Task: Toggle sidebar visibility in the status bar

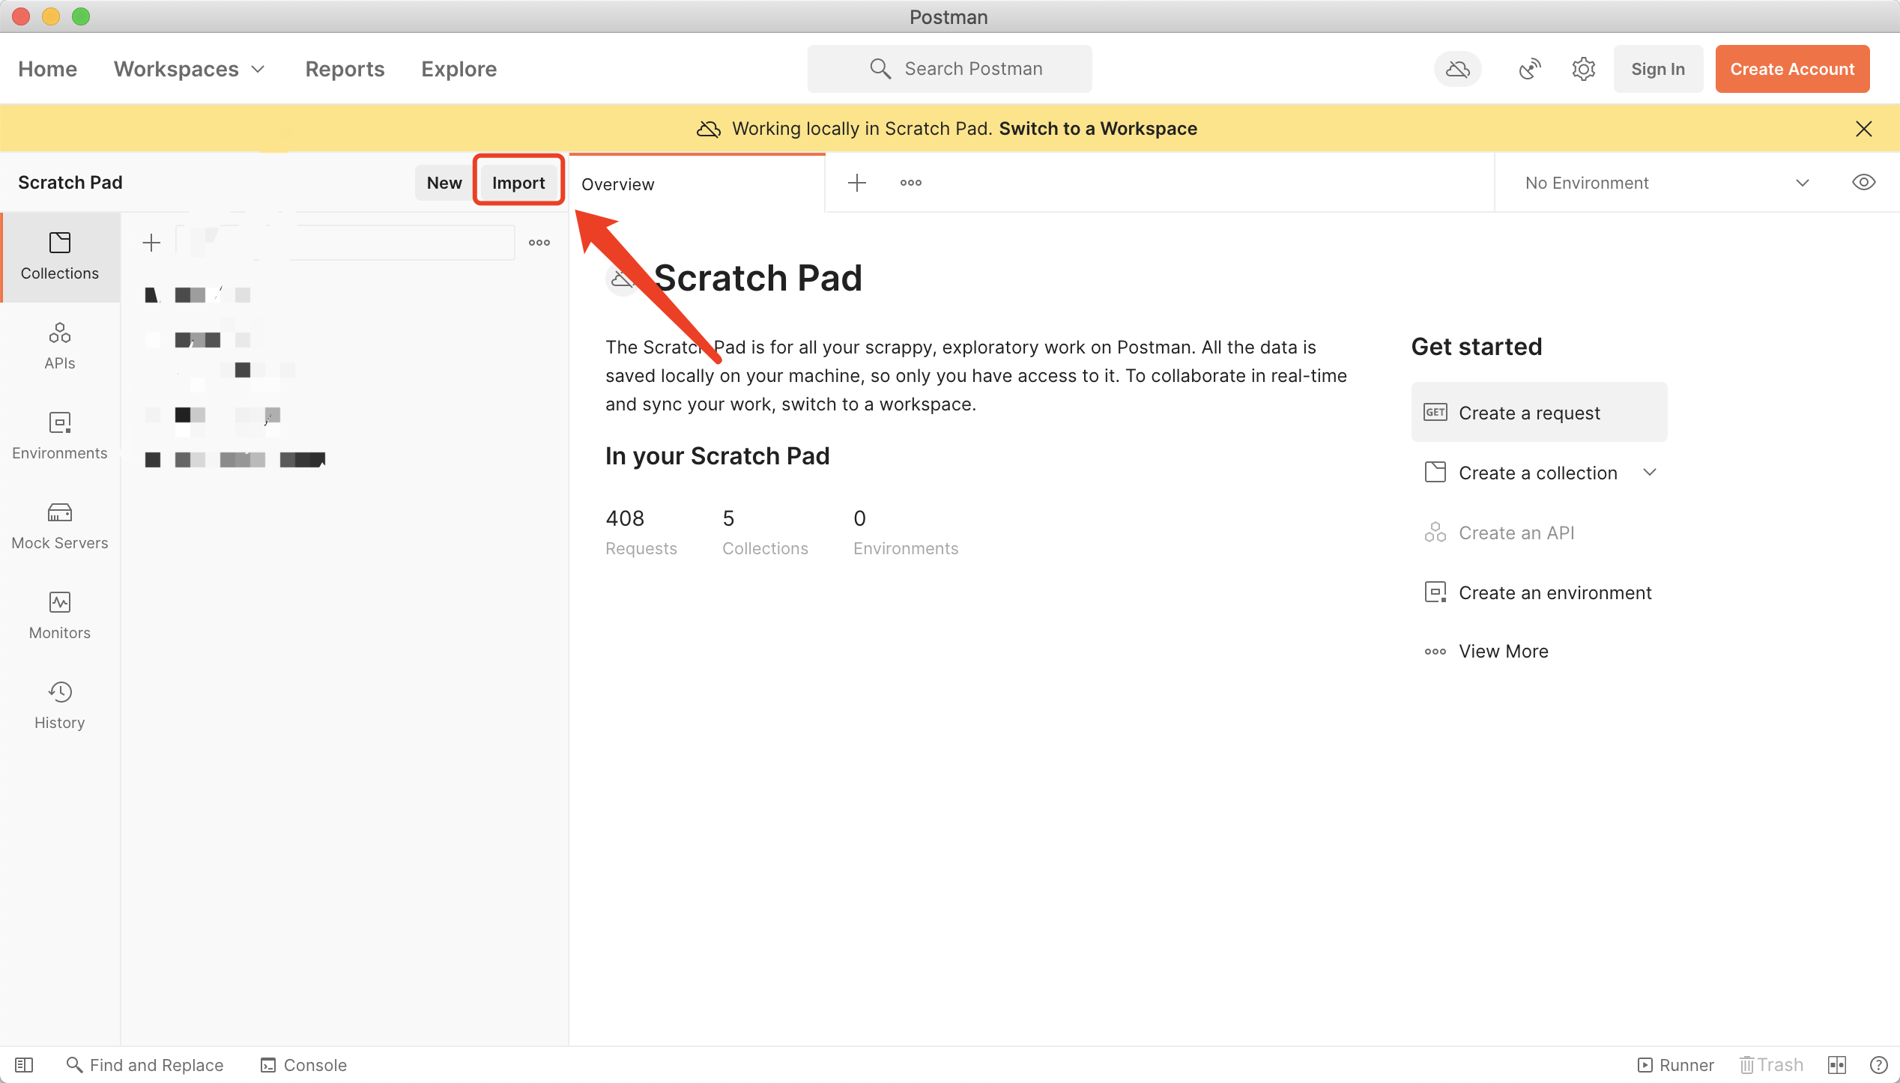Action: [24, 1064]
